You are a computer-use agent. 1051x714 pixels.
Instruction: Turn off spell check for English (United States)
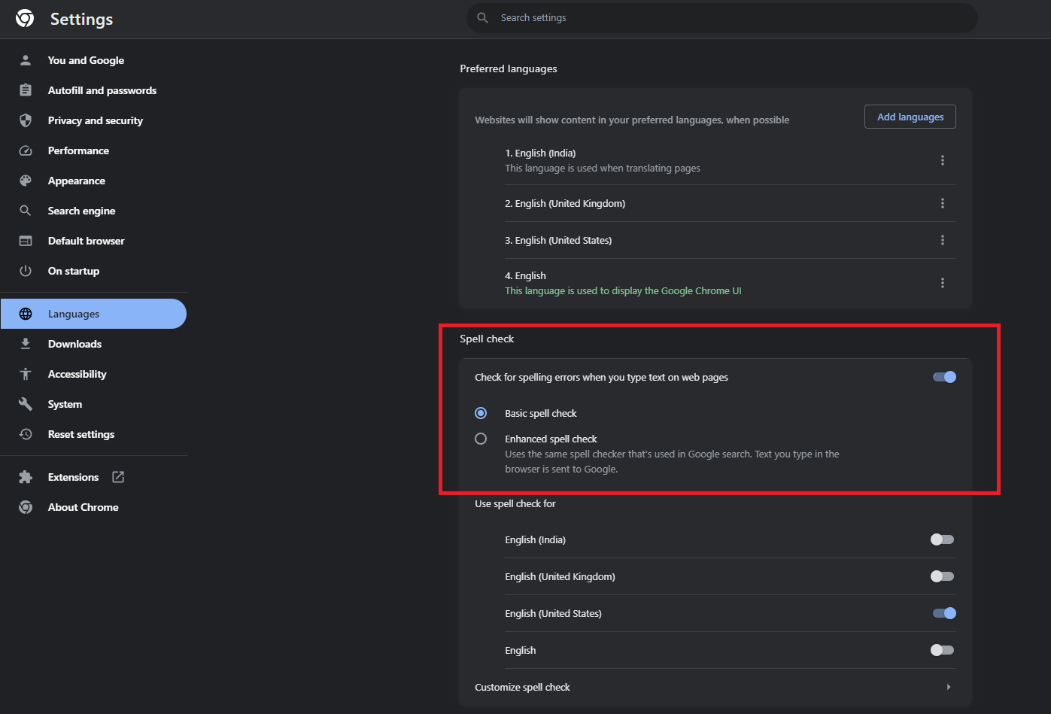point(944,613)
